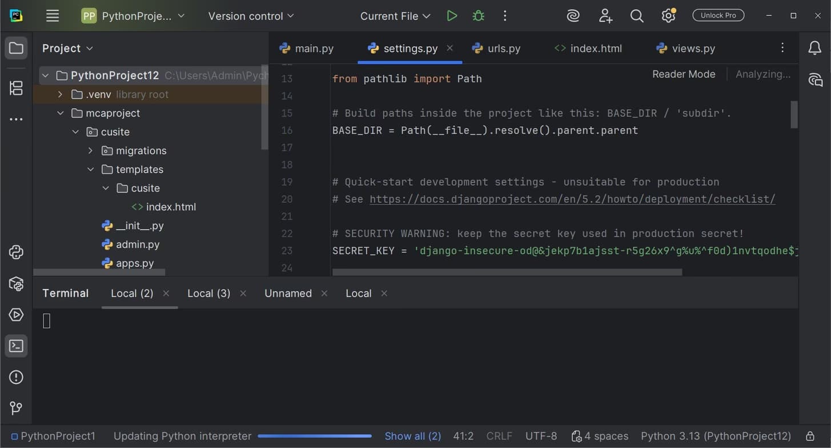Viewport: 831px width, 448px height.
Task: Run the current file with the green play icon
Action: 452,15
